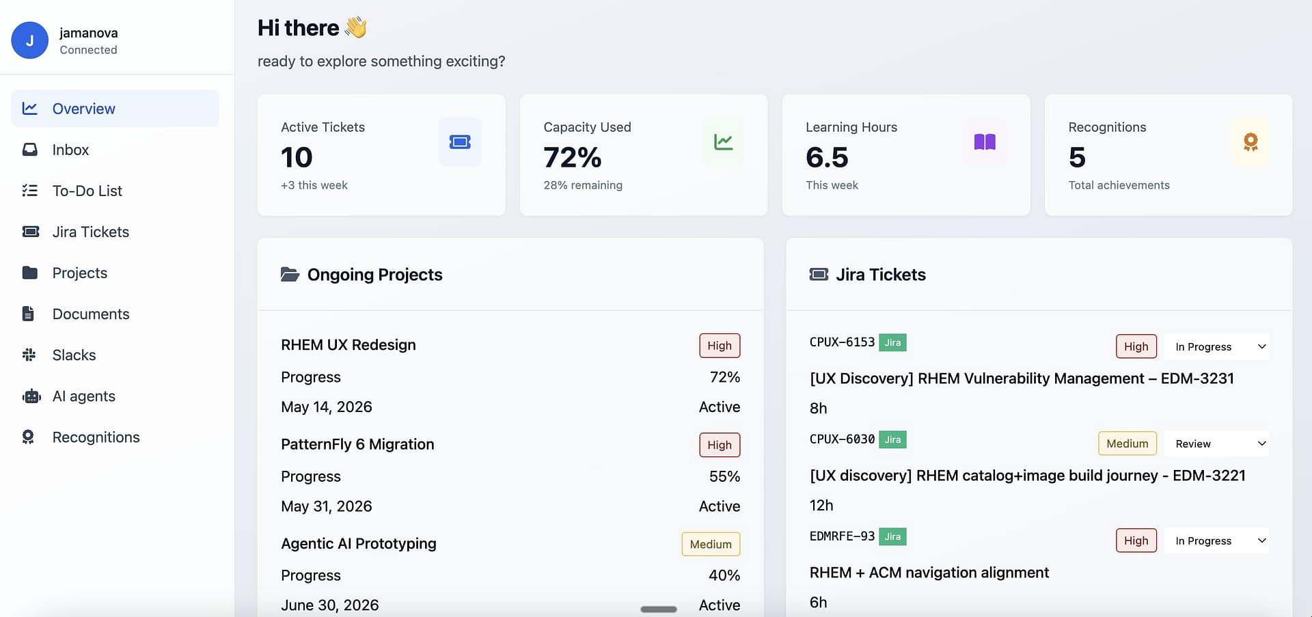Open the CPUX-6153 ticket link
This screenshot has width=1312, height=617.
[x=842, y=342]
